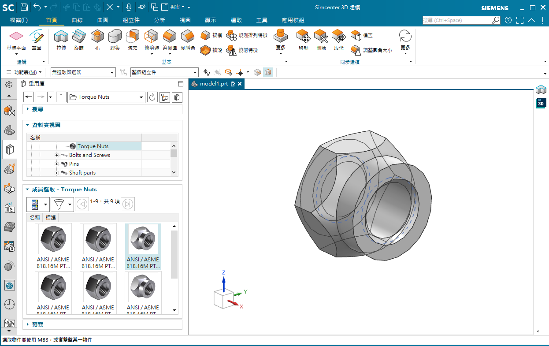This screenshot has height=346, width=549.
Task: Open the 無選取篩選器 selection filter dropdown
Action: point(82,72)
